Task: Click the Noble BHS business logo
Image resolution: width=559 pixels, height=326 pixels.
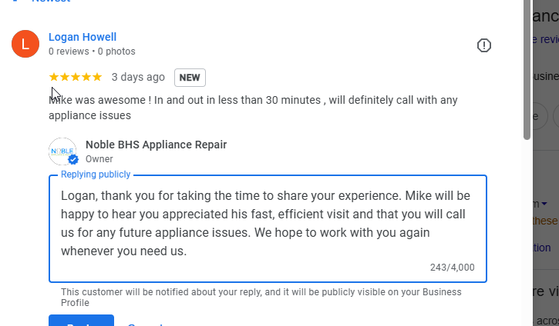Action: pos(62,151)
